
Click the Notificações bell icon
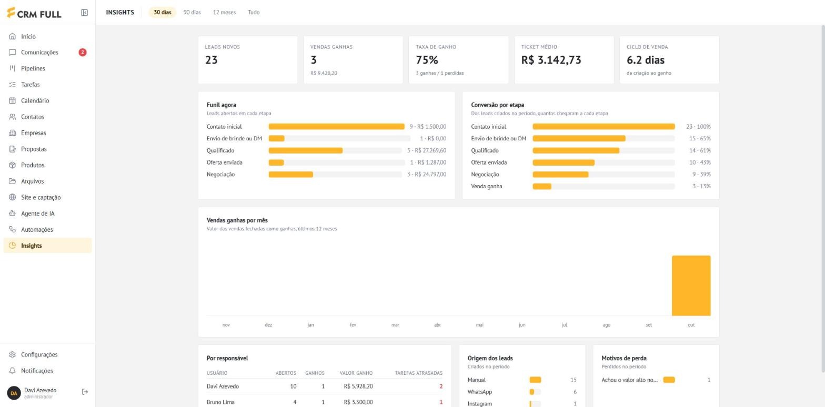13,371
